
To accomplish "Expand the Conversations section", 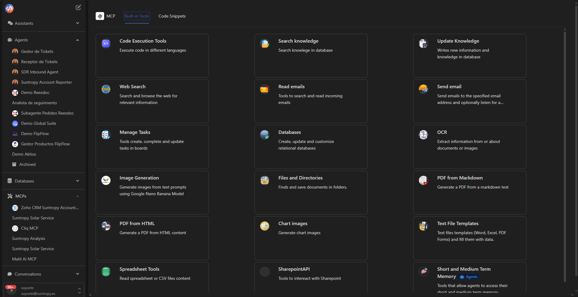I will click(78, 274).
